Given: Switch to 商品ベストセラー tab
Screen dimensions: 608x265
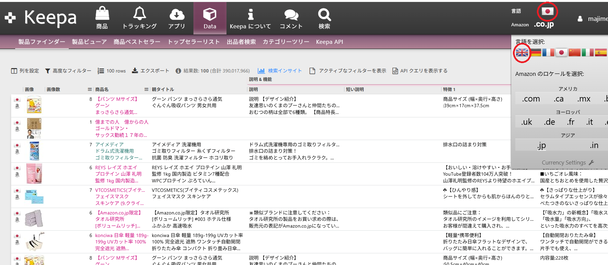Looking at the screenshot, I should tap(137, 42).
